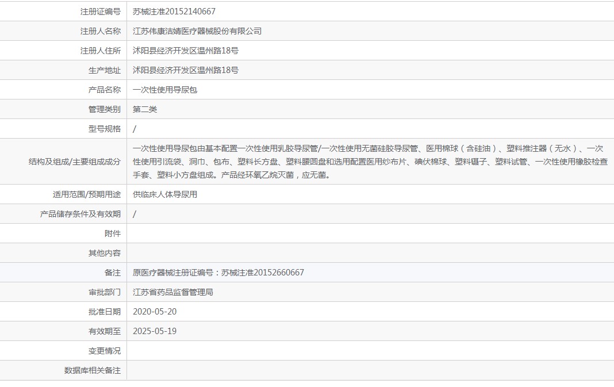614x387 pixels.
Task: Click the slash value in 型号规格 row
Action: [x=135, y=129]
